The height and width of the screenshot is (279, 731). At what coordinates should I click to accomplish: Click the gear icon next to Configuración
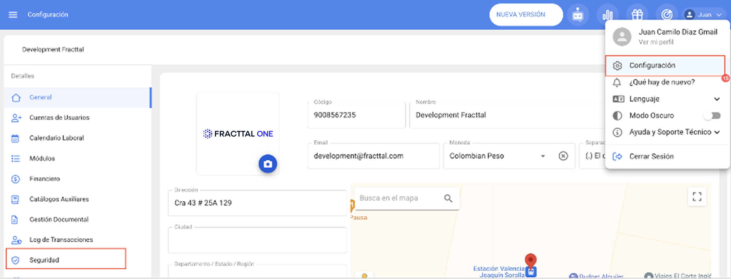(617, 66)
